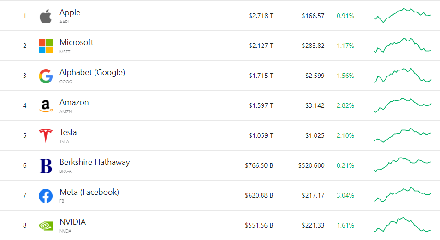Image resolution: width=440 pixels, height=240 pixels.
Task: View Tesla's price sparkline chart
Action: pos(402,135)
